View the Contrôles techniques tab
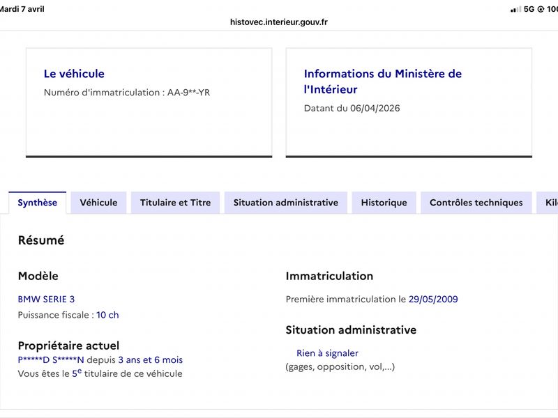This screenshot has height=418, width=558. 476,203
